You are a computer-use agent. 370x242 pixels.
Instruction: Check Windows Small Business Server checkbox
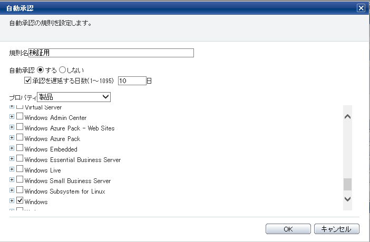[x=20, y=180]
